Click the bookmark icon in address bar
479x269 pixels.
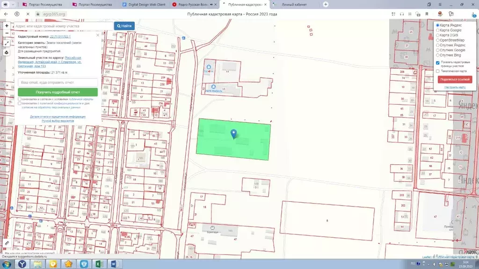pos(427,14)
